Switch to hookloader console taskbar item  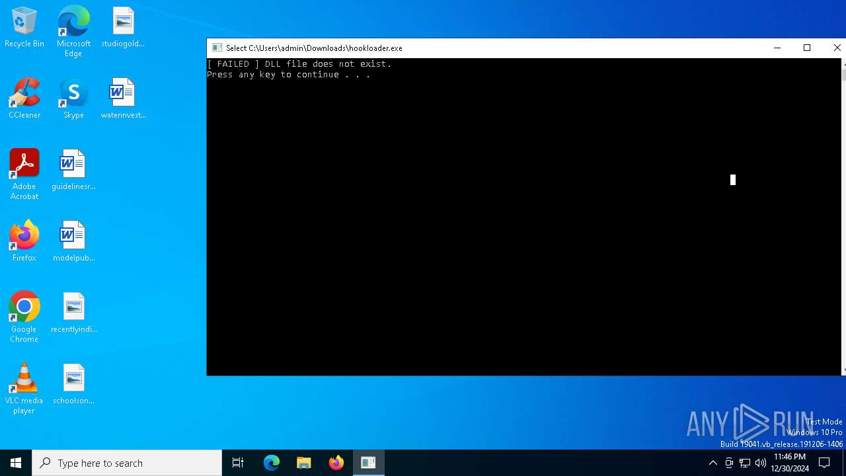point(368,463)
